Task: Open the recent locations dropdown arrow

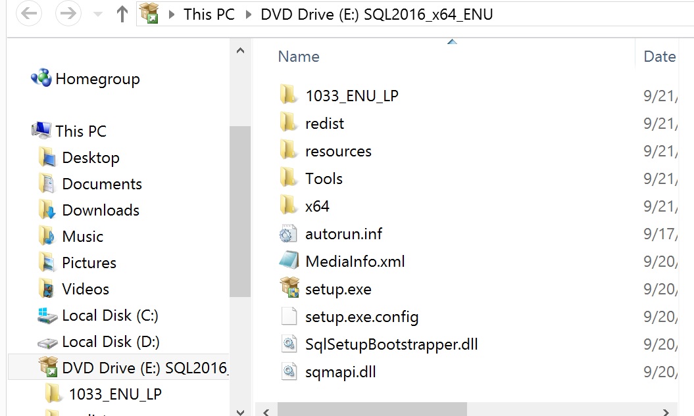Action: [98, 14]
